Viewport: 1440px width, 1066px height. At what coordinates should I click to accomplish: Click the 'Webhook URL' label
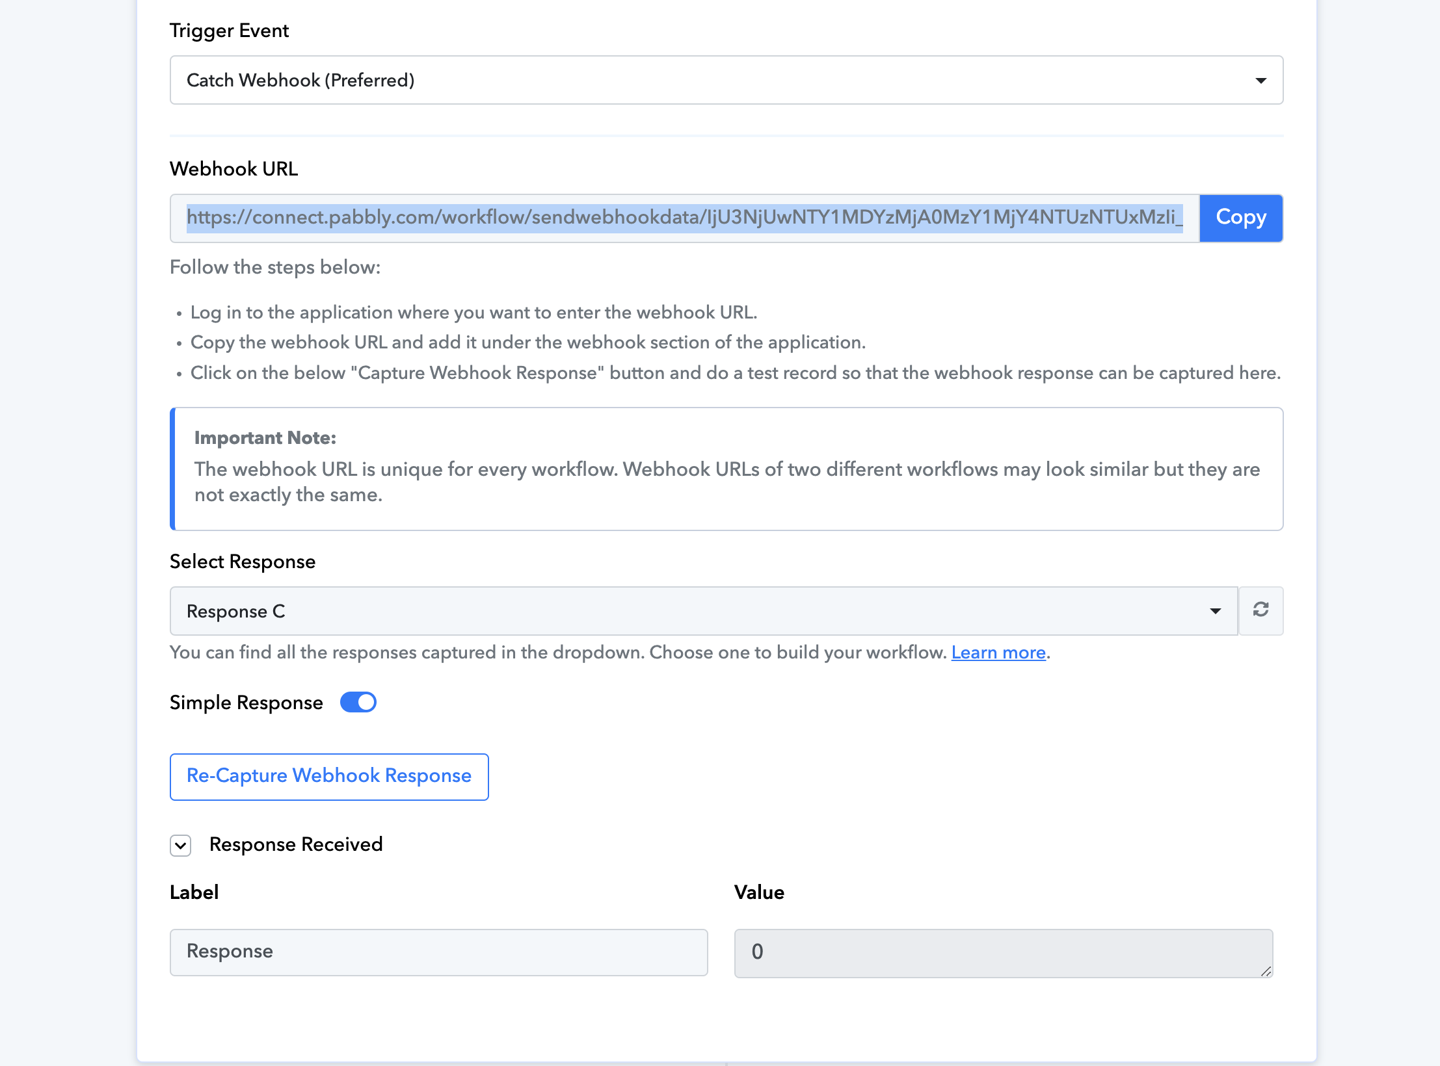(233, 169)
